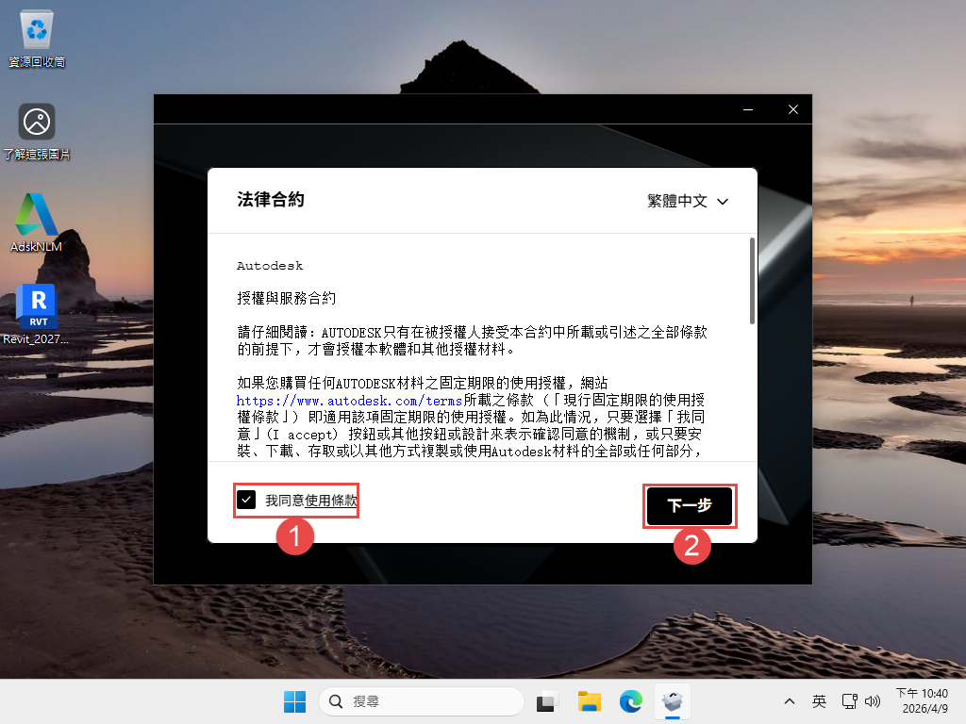
Task: Switch the 英 input method indicator
Action: (819, 701)
